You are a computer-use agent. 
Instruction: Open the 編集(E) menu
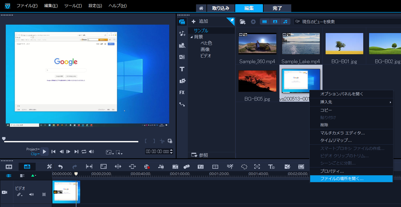click(51, 6)
